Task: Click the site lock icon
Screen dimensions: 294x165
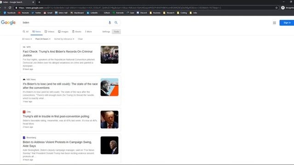Action: [x=17, y=8]
